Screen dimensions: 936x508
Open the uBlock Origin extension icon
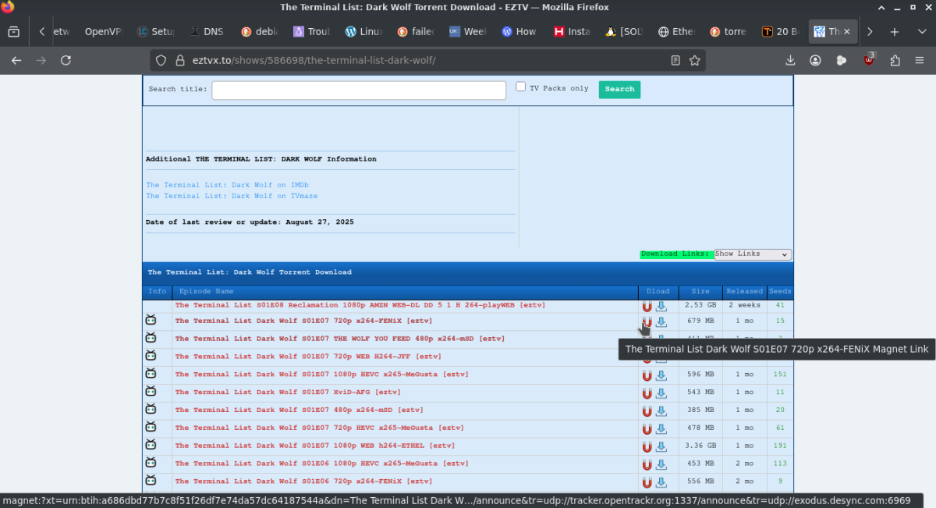click(867, 60)
